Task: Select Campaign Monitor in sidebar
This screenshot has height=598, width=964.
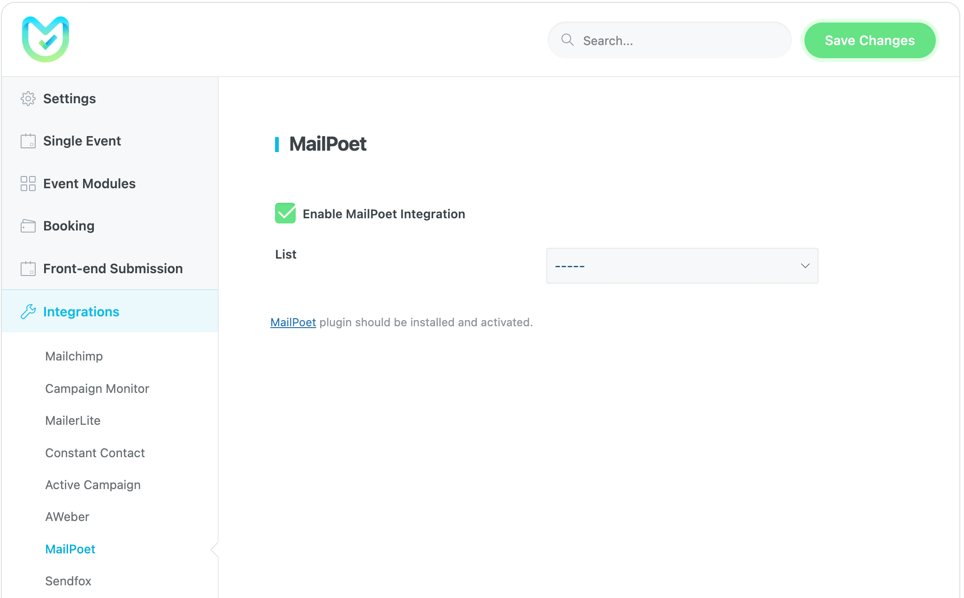Action: pos(97,389)
